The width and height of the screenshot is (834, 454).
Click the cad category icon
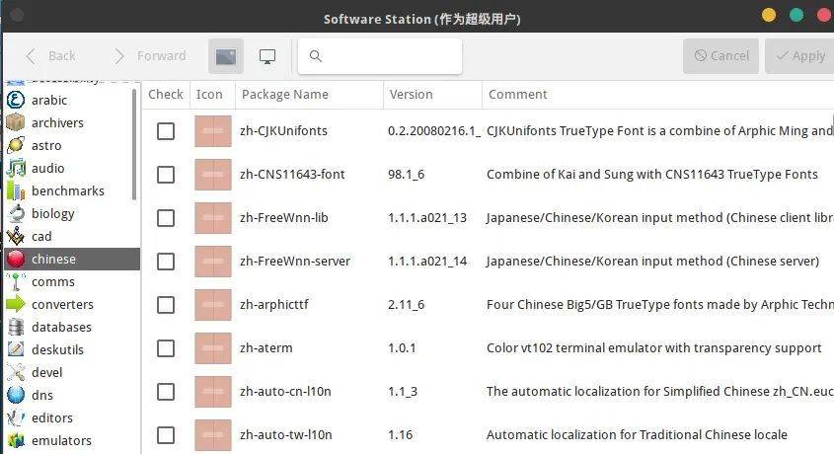(15, 236)
